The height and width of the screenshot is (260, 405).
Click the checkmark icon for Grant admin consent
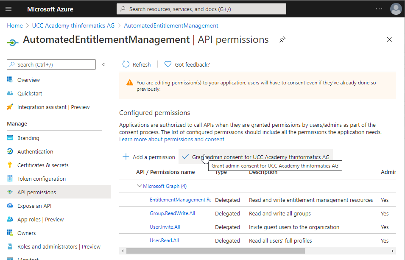pyautogui.click(x=185, y=157)
